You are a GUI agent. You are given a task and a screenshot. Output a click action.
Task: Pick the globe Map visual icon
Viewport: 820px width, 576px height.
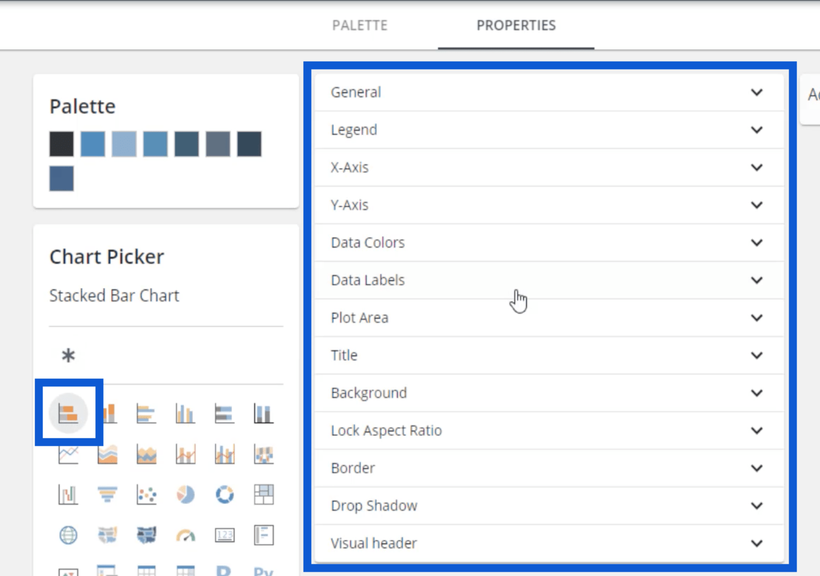click(68, 535)
